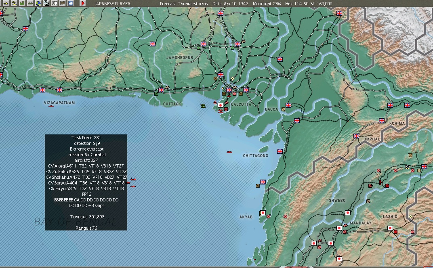433x268 pixels.
Task: Click the Range is 76 line
Action: coord(86,228)
